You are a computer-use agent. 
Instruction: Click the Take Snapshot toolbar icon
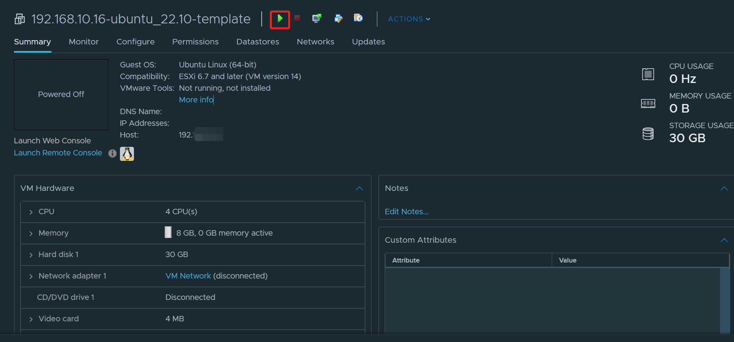(x=358, y=18)
